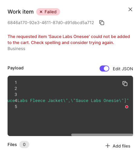Click the Edit JSON label text
The height and width of the screenshot is (162, 140).
click(x=123, y=69)
